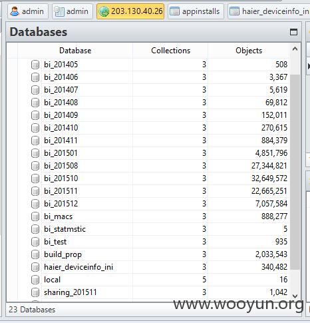Click the 2,033,543 objects value
This screenshot has width=310, height=323.
pos(271,254)
